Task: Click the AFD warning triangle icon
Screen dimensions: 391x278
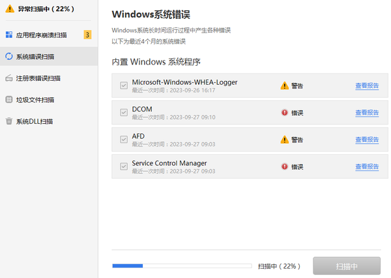Action: [x=284, y=139]
